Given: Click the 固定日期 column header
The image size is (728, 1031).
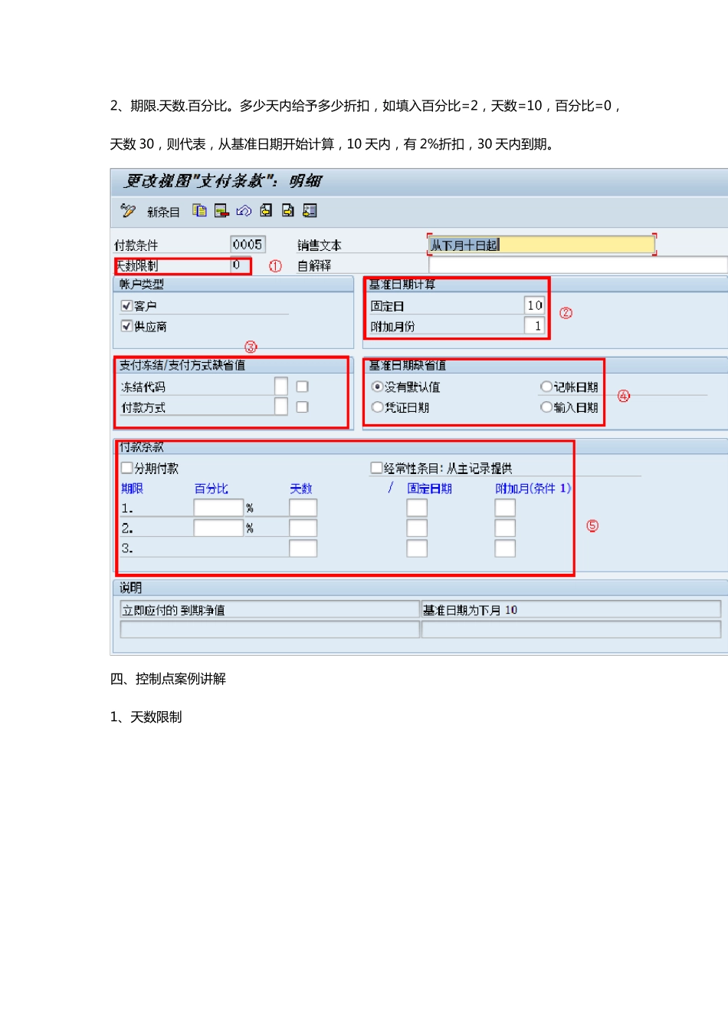Looking at the screenshot, I should [x=429, y=489].
